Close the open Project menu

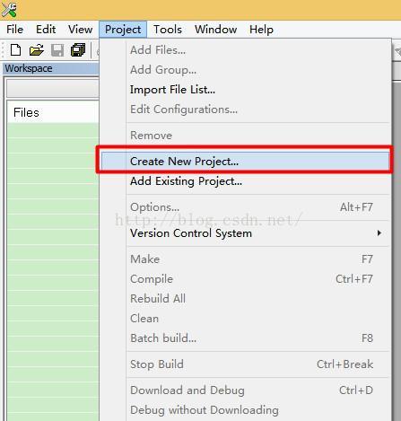(x=123, y=30)
